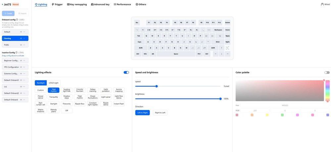Switch to the LOGO Light tab
The width and height of the screenshot is (331, 152).
coord(54,83)
